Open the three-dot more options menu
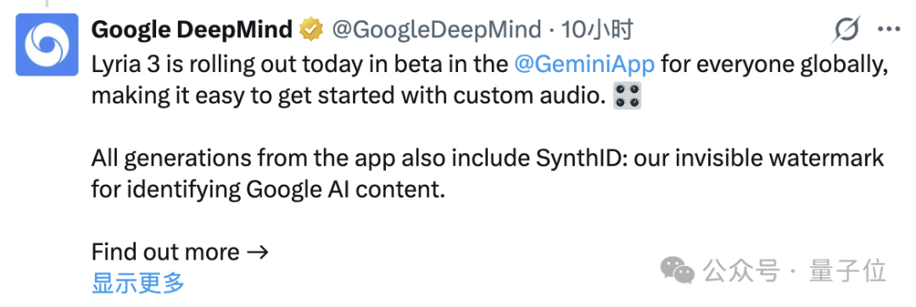The width and height of the screenshot is (916, 307). pyautogui.click(x=890, y=29)
